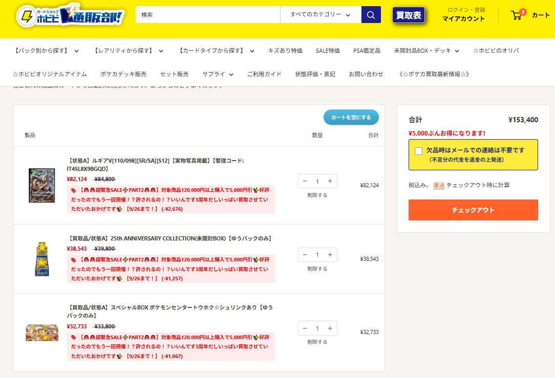
Task: Expand 【レアリティから探す】 menu
Action: (x=128, y=51)
